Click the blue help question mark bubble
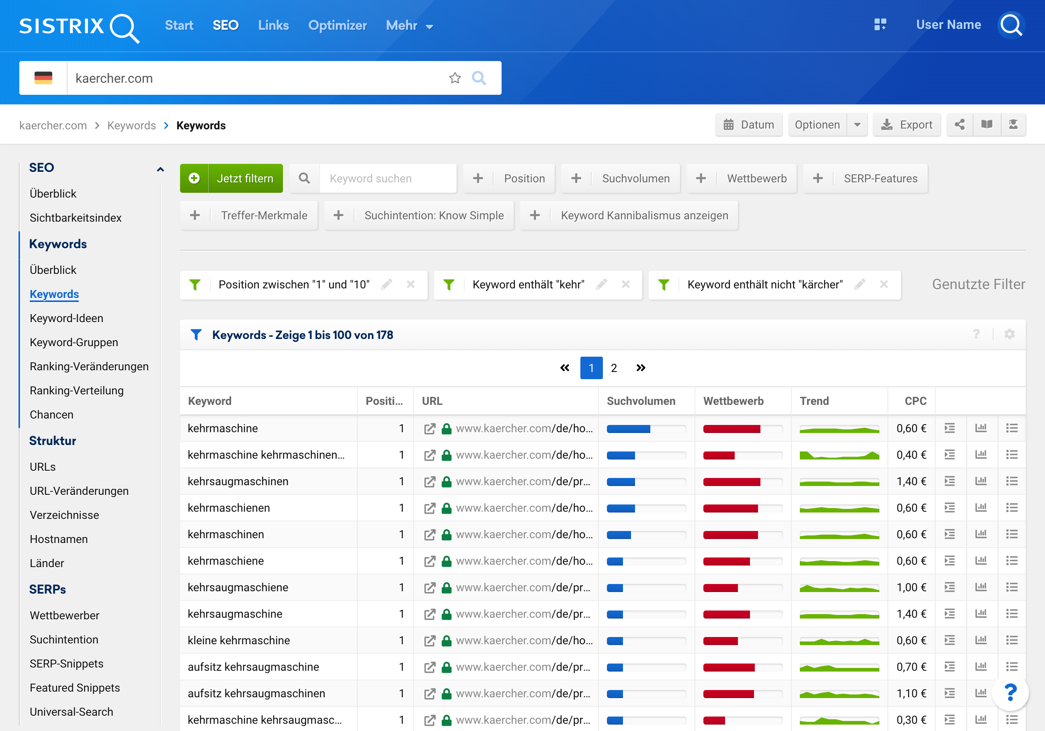 [1010, 693]
